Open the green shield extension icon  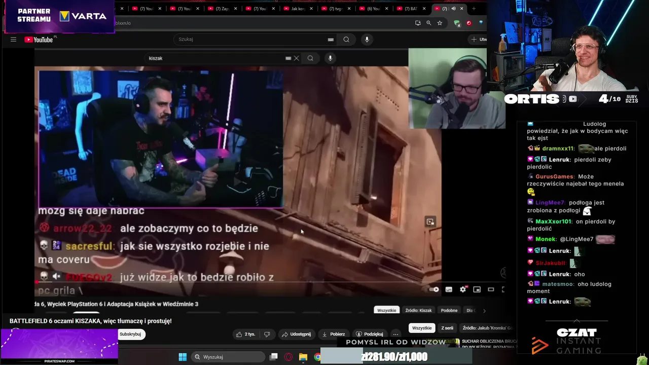(x=457, y=23)
